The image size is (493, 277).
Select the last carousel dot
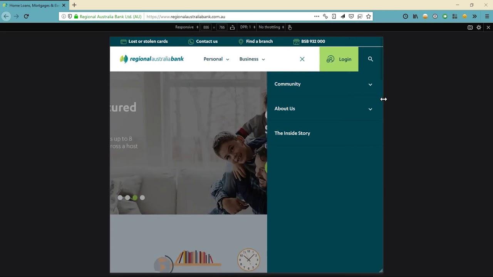point(142,198)
